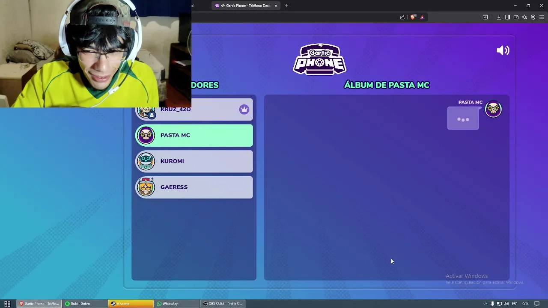Screen dimensions: 548x308
Task: Open the tab search toolbar icon
Action: tap(485, 17)
